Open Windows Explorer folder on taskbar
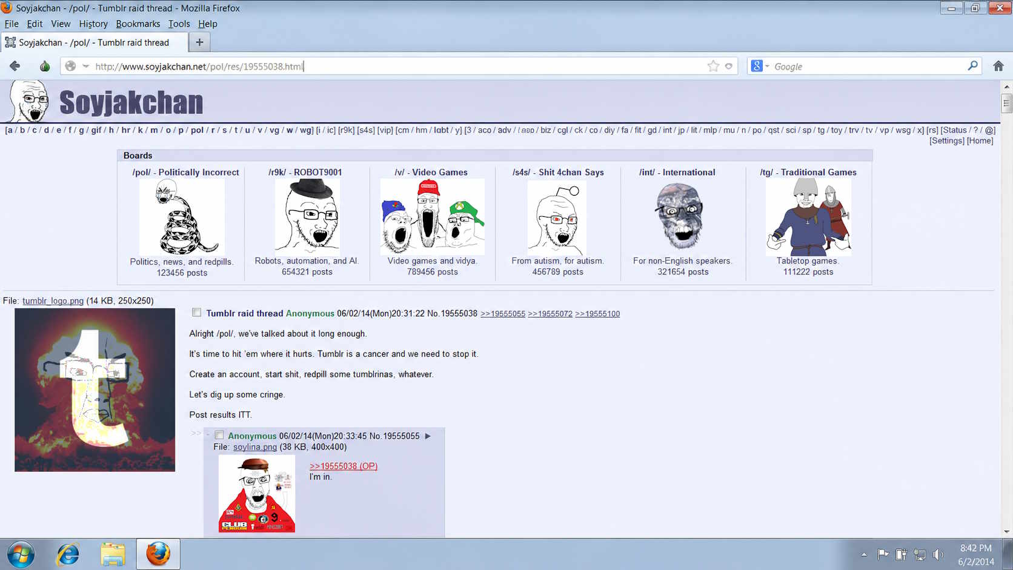This screenshot has width=1013, height=570. tap(113, 554)
